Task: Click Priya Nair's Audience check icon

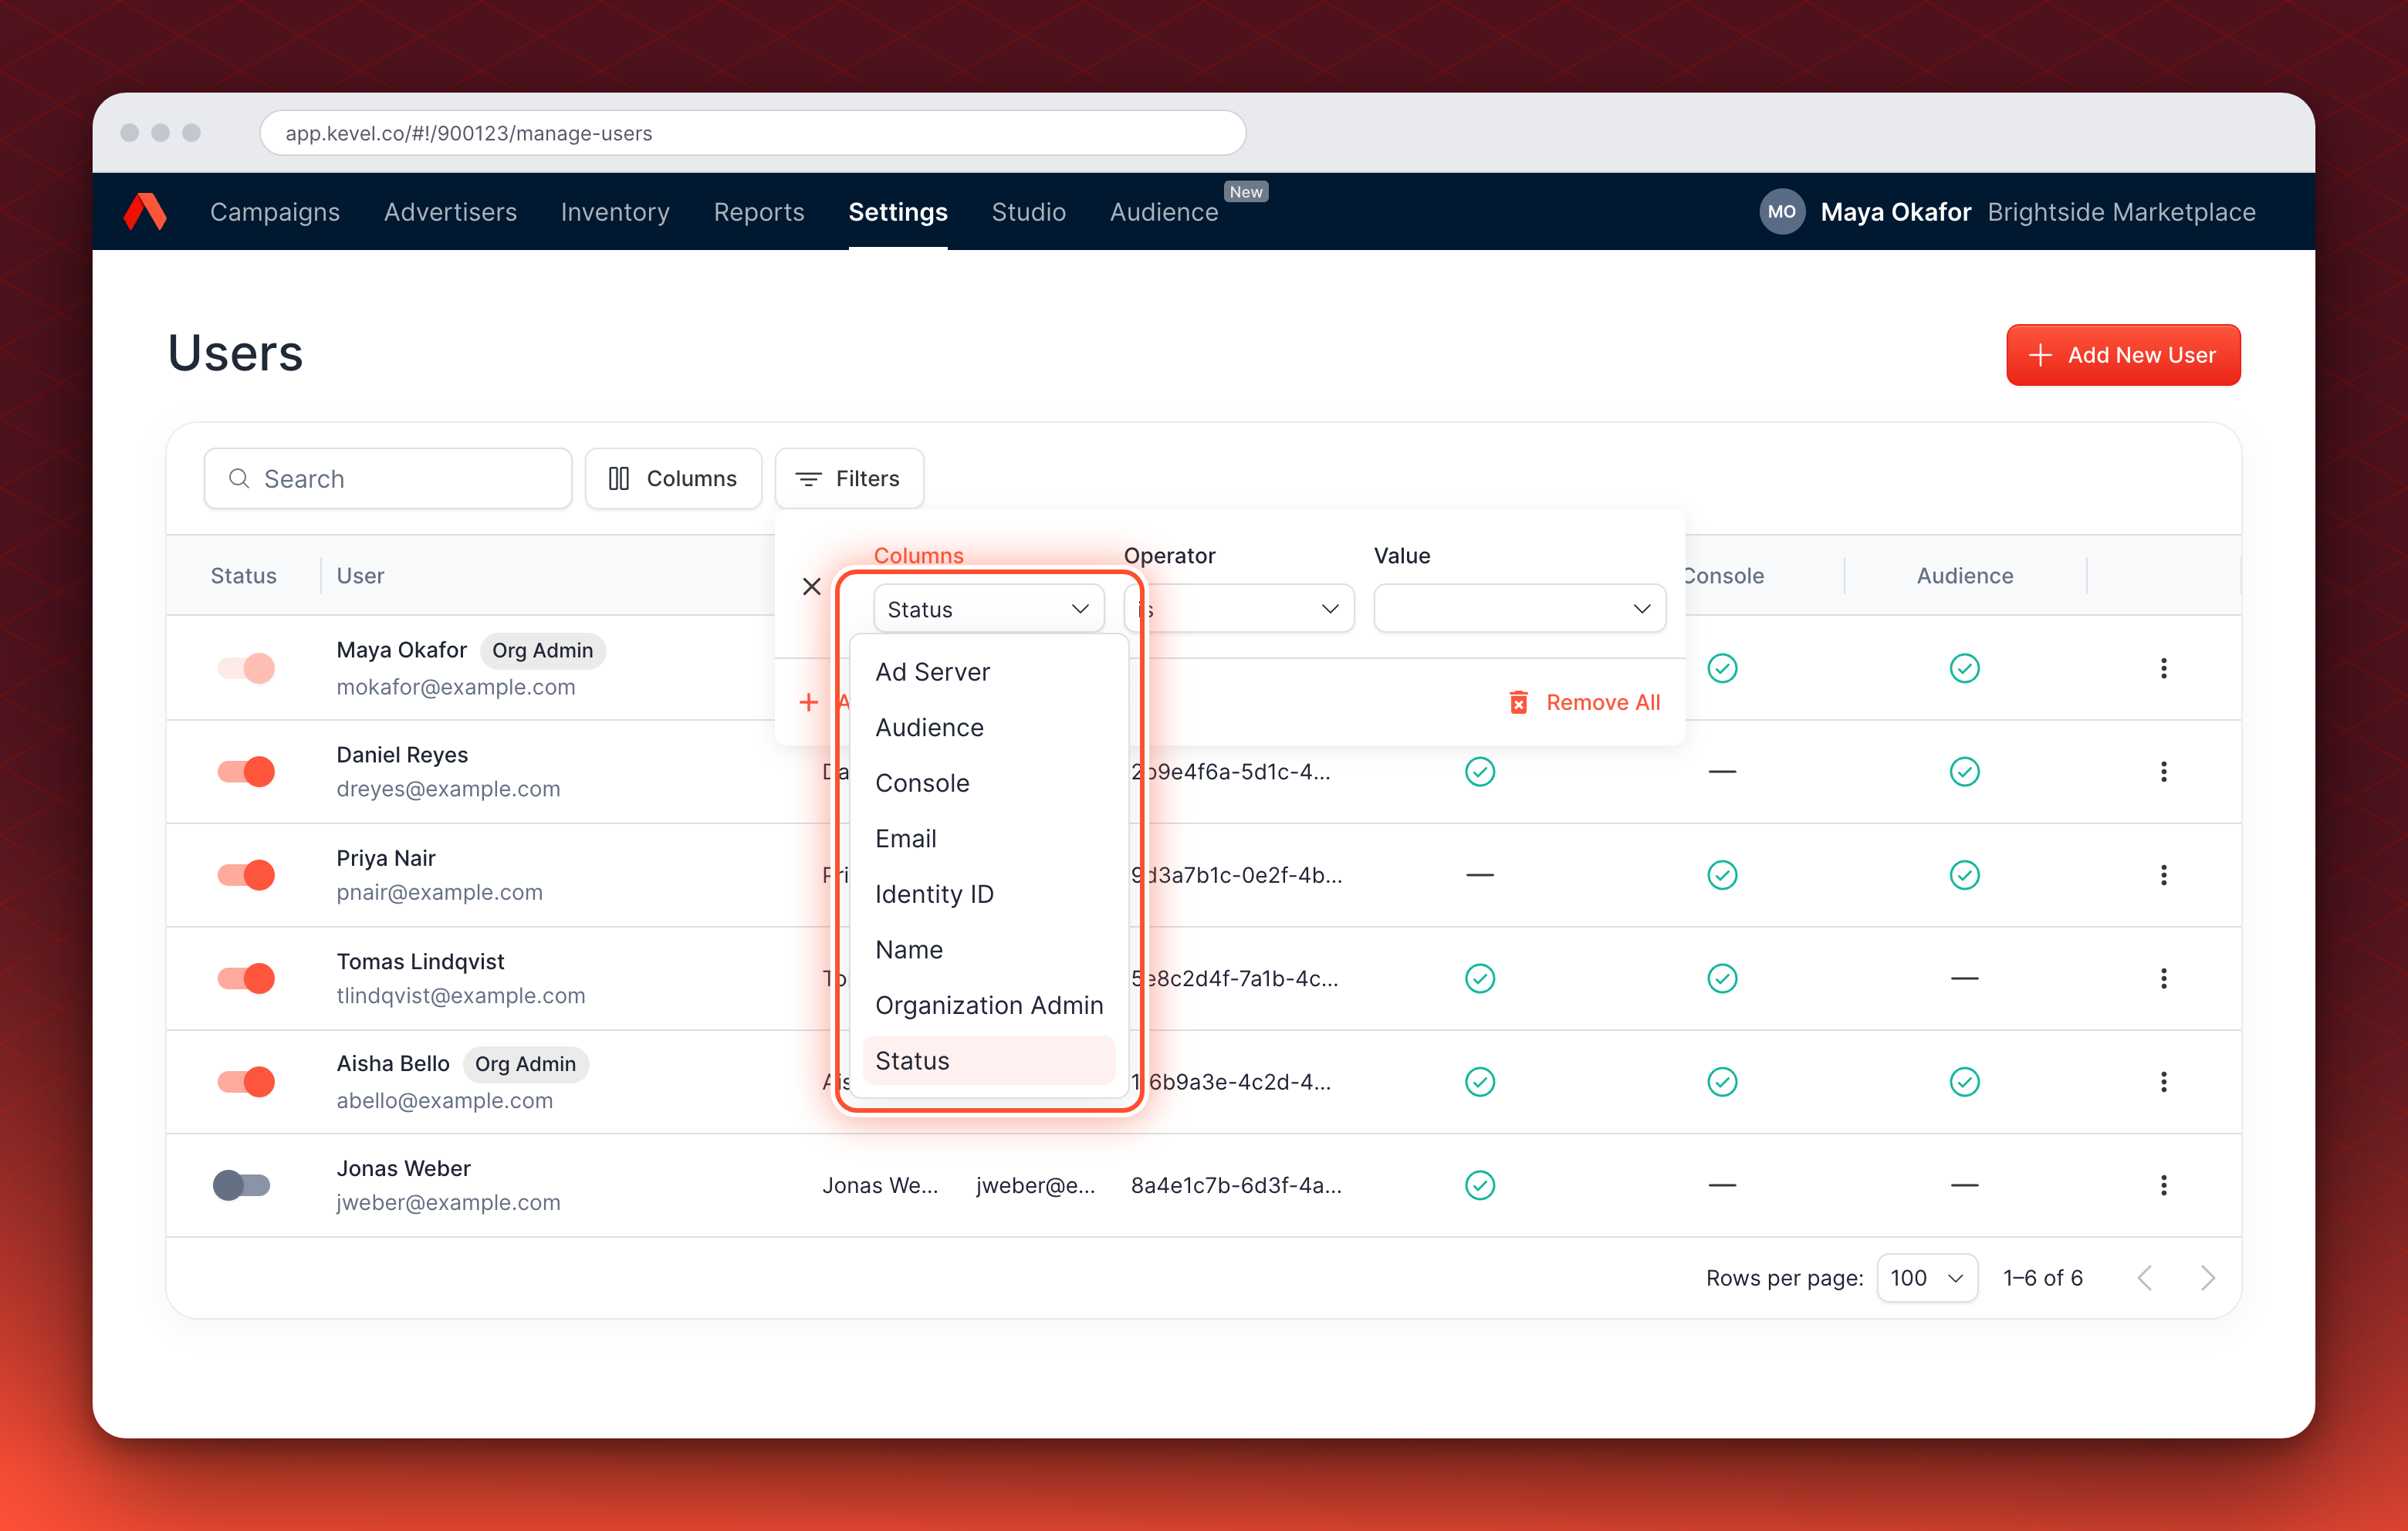Action: point(1964,875)
